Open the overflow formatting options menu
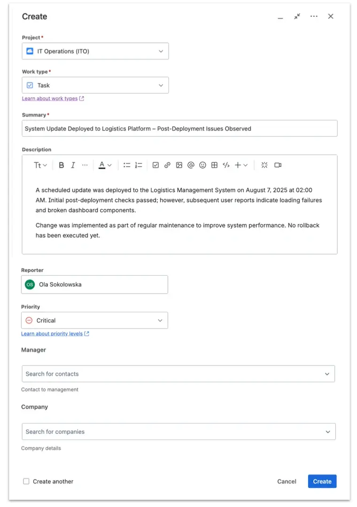Image resolution: width=357 pixels, height=507 pixels. pos(85,165)
